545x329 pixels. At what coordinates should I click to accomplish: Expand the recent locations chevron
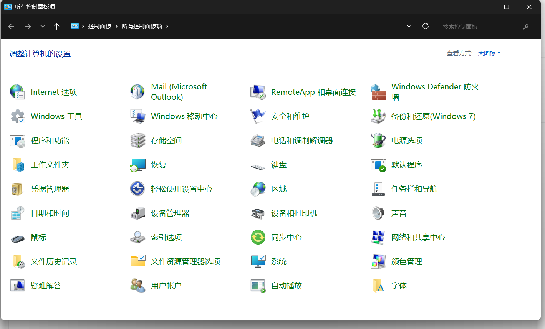(x=43, y=26)
